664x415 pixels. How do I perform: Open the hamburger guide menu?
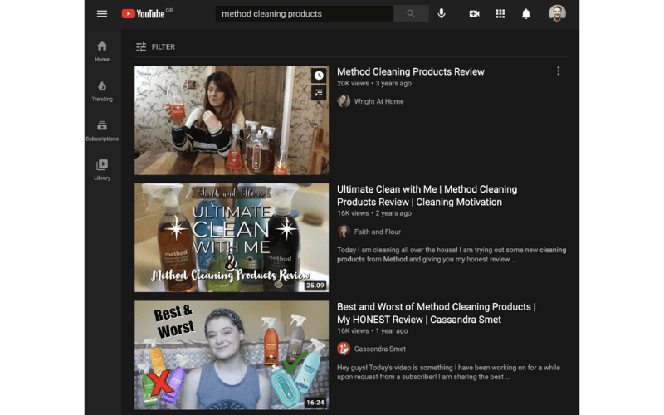click(102, 14)
